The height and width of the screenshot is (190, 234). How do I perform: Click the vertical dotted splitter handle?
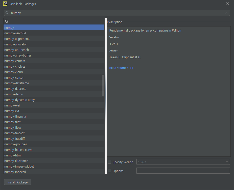[106, 96]
